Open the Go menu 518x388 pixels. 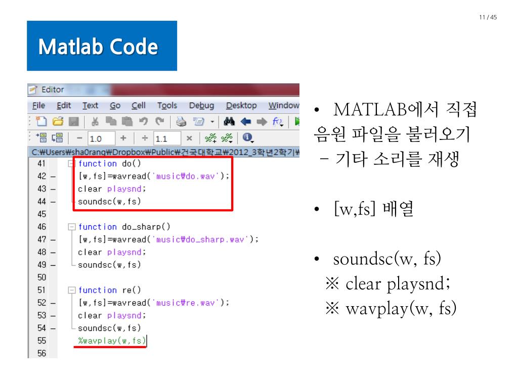point(115,105)
